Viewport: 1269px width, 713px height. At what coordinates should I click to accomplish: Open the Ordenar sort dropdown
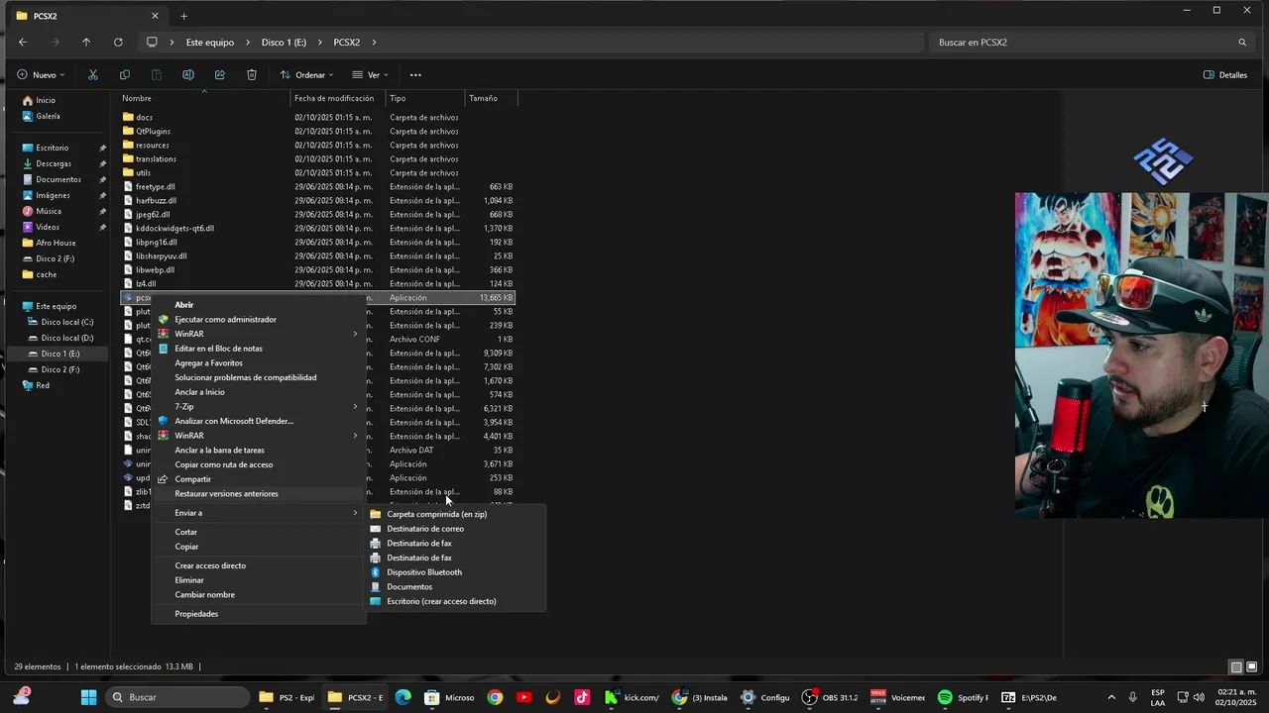pyautogui.click(x=306, y=74)
